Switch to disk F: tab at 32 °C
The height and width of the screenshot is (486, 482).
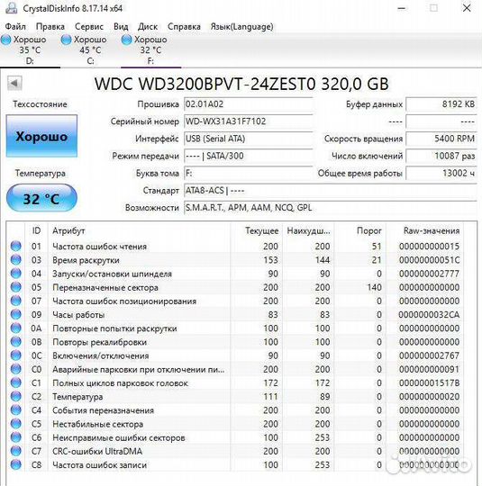point(150,50)
